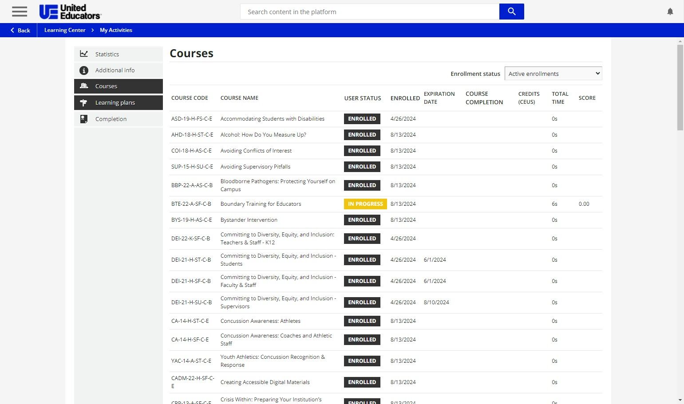
Task: Select the Courses sidebar item
Action: (119, 86)
